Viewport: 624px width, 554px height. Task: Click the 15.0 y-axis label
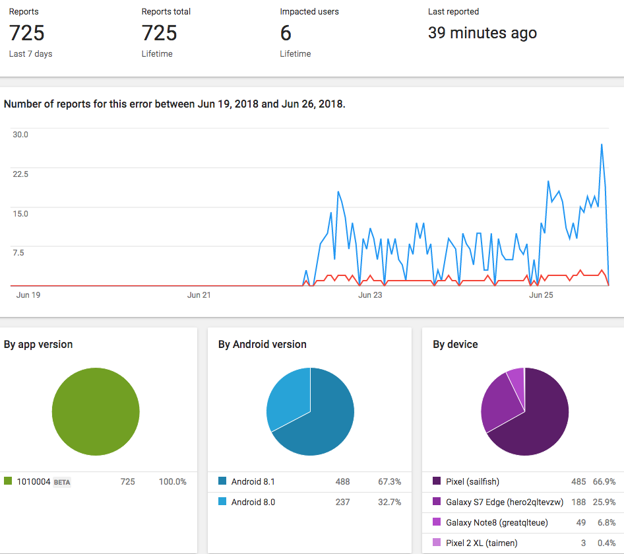coord(20,213)
